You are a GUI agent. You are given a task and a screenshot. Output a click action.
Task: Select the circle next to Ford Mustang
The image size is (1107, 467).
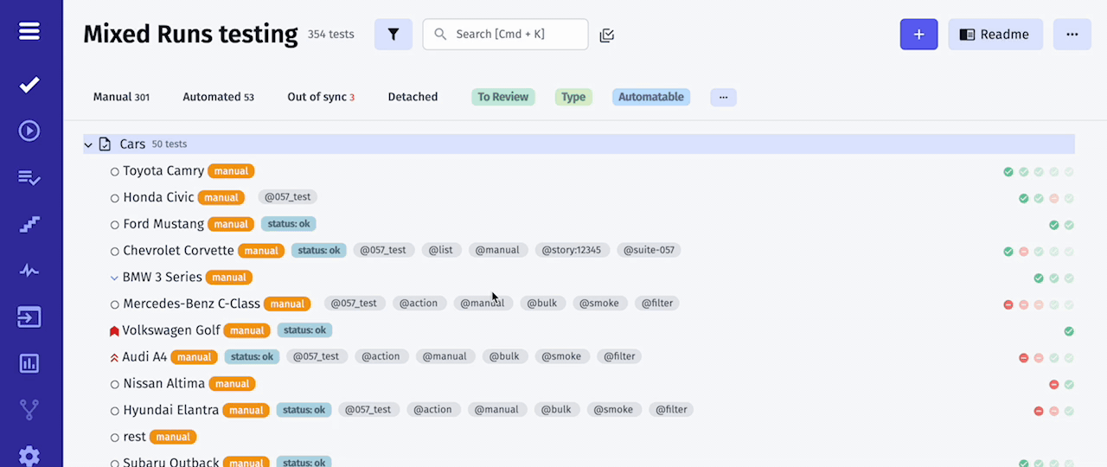click(x=114, y=225)
